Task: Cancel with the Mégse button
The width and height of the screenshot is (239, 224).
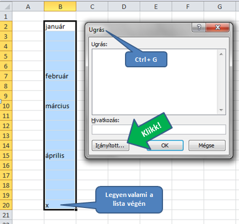Action: (x=207, y=146)
